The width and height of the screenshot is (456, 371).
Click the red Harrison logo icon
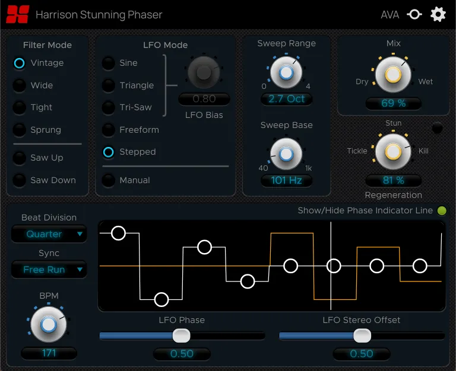(18, 14)
